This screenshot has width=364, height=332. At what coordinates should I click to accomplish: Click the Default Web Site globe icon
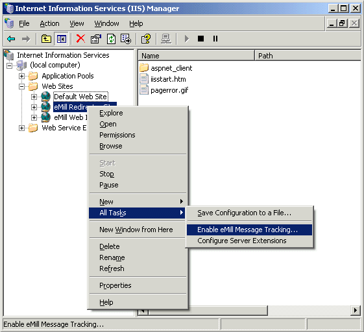pyautogui.click(x=45, y=97)
